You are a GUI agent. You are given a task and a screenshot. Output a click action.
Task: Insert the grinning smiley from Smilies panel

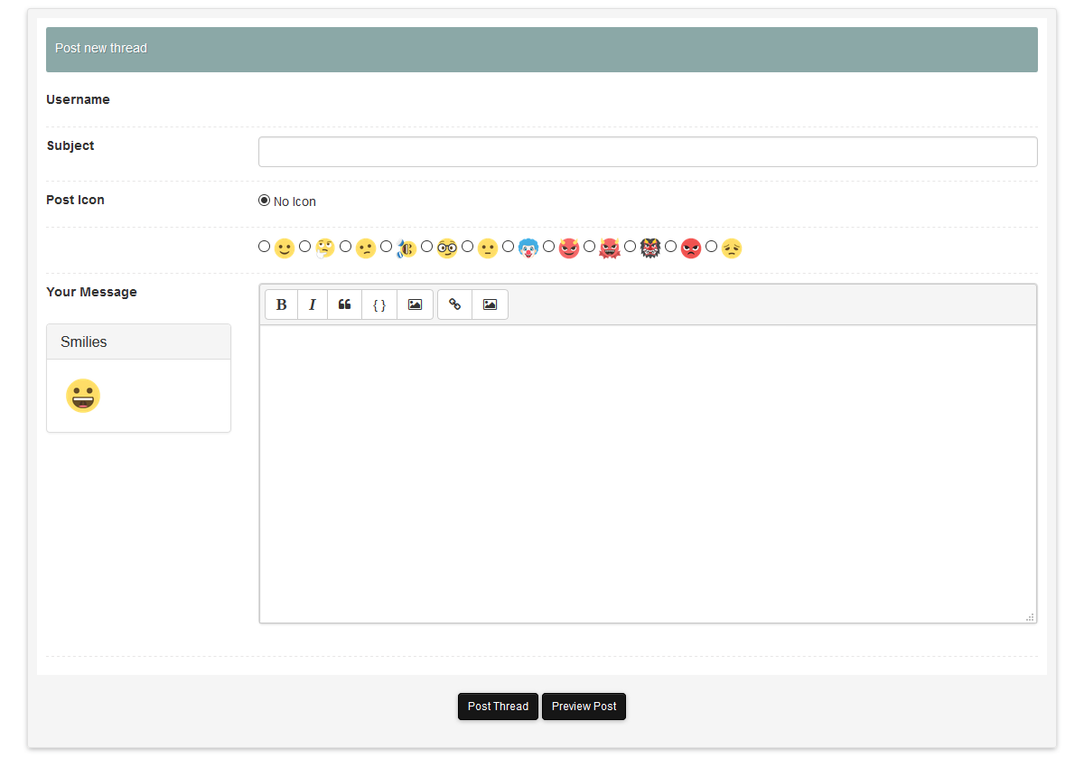[83, 396]
